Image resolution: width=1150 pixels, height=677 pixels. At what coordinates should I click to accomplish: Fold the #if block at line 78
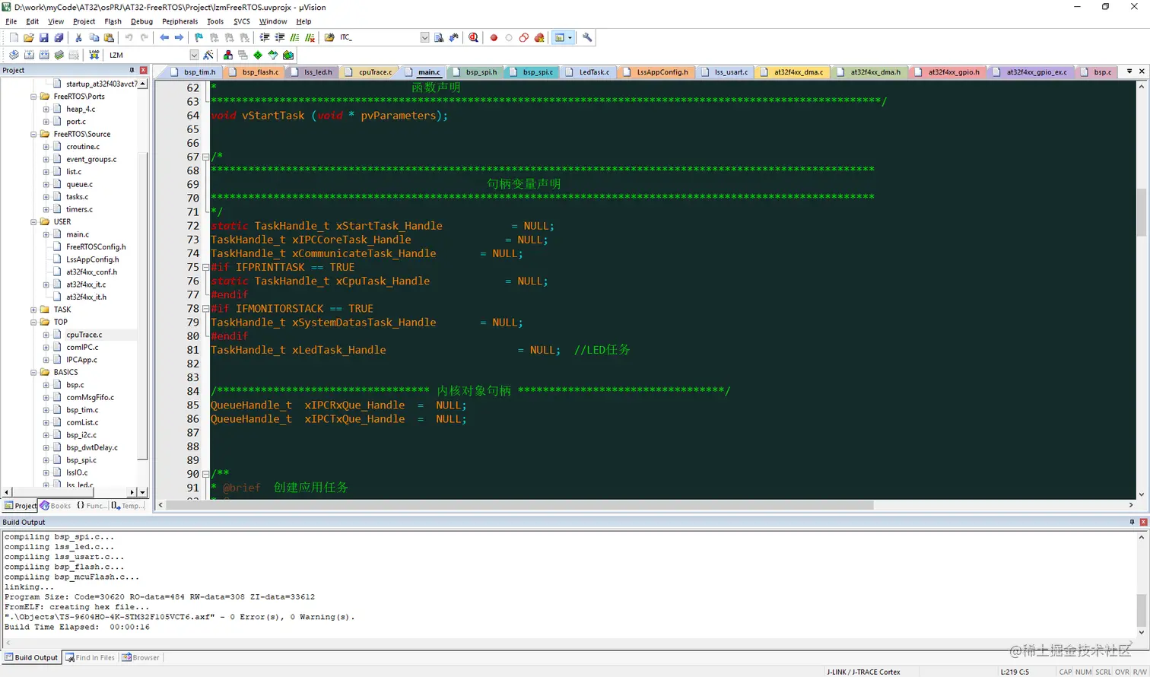pyautogui.click(x=205, y=309)
